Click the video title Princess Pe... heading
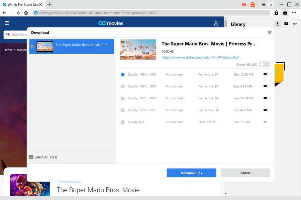This screenshot has height=200, width=301. point(209,44)
